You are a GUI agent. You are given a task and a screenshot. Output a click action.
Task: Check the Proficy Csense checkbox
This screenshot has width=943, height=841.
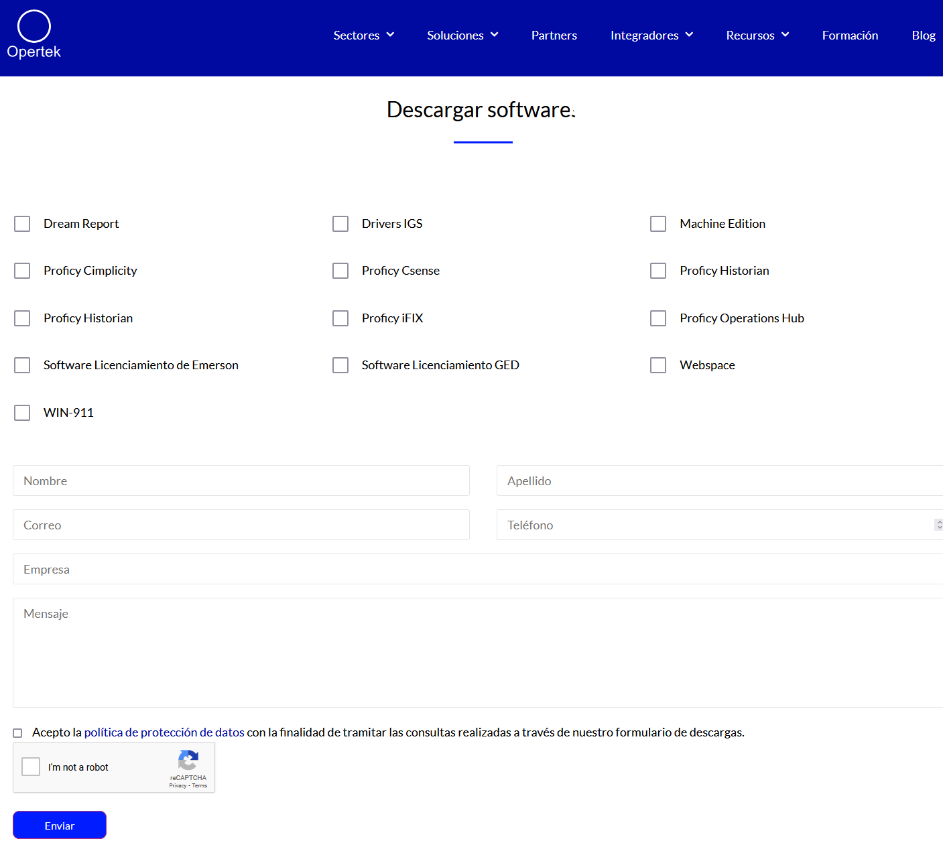[x=340, y=271]
